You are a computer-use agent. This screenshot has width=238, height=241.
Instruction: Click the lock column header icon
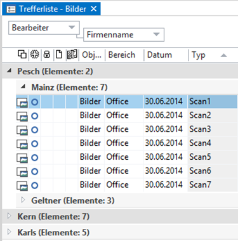pos(47,55)
